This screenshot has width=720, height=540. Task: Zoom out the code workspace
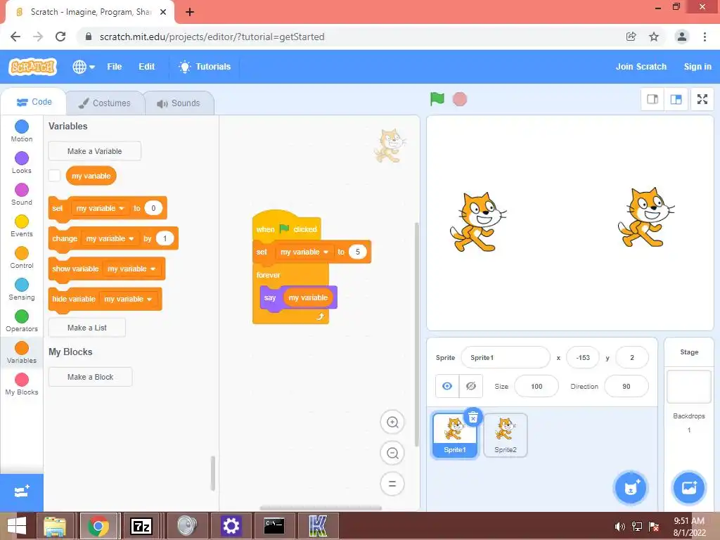coord(392,453)
